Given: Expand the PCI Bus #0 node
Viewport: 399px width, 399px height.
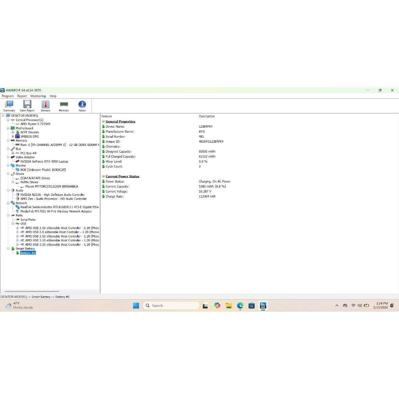Looking at the screenshot, I should (13, 153).
